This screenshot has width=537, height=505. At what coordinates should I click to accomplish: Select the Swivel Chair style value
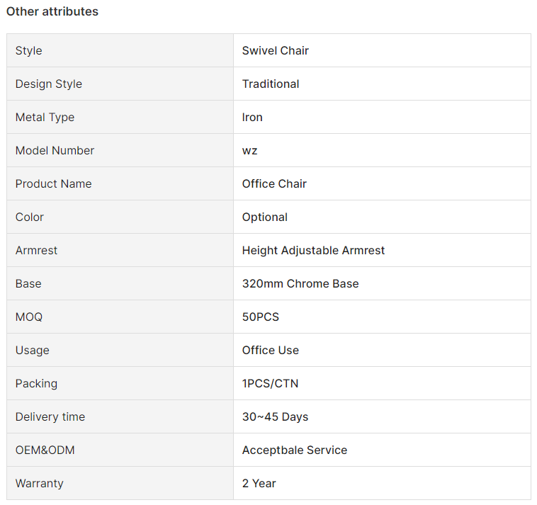coord(275,50)
